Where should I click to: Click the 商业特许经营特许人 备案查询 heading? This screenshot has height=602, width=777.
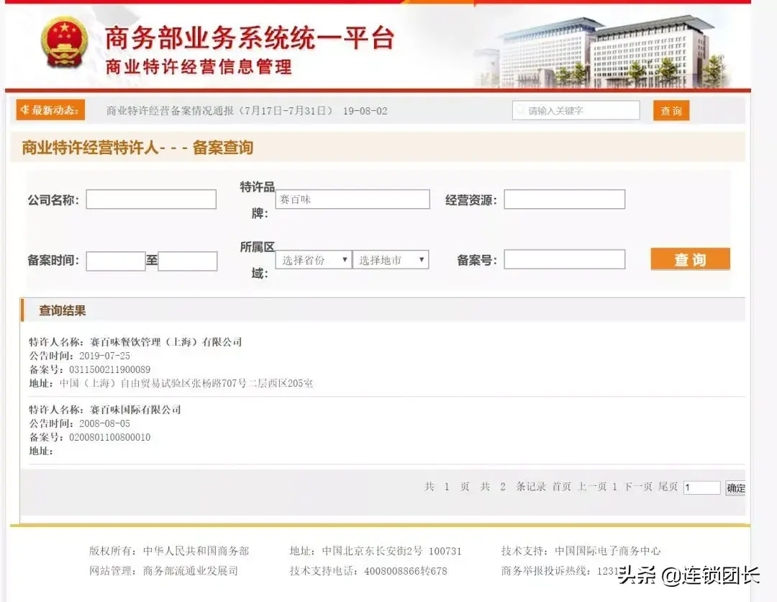[x=137, y=148]
